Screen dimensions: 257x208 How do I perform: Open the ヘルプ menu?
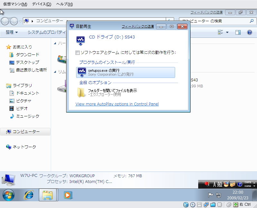point(65,4)
